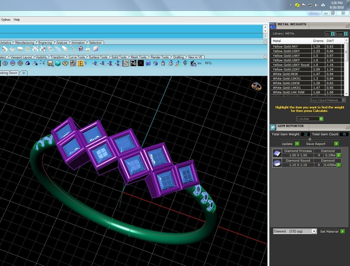
Task: Click the downward purple arrow icon
Action: click(103, 63)
